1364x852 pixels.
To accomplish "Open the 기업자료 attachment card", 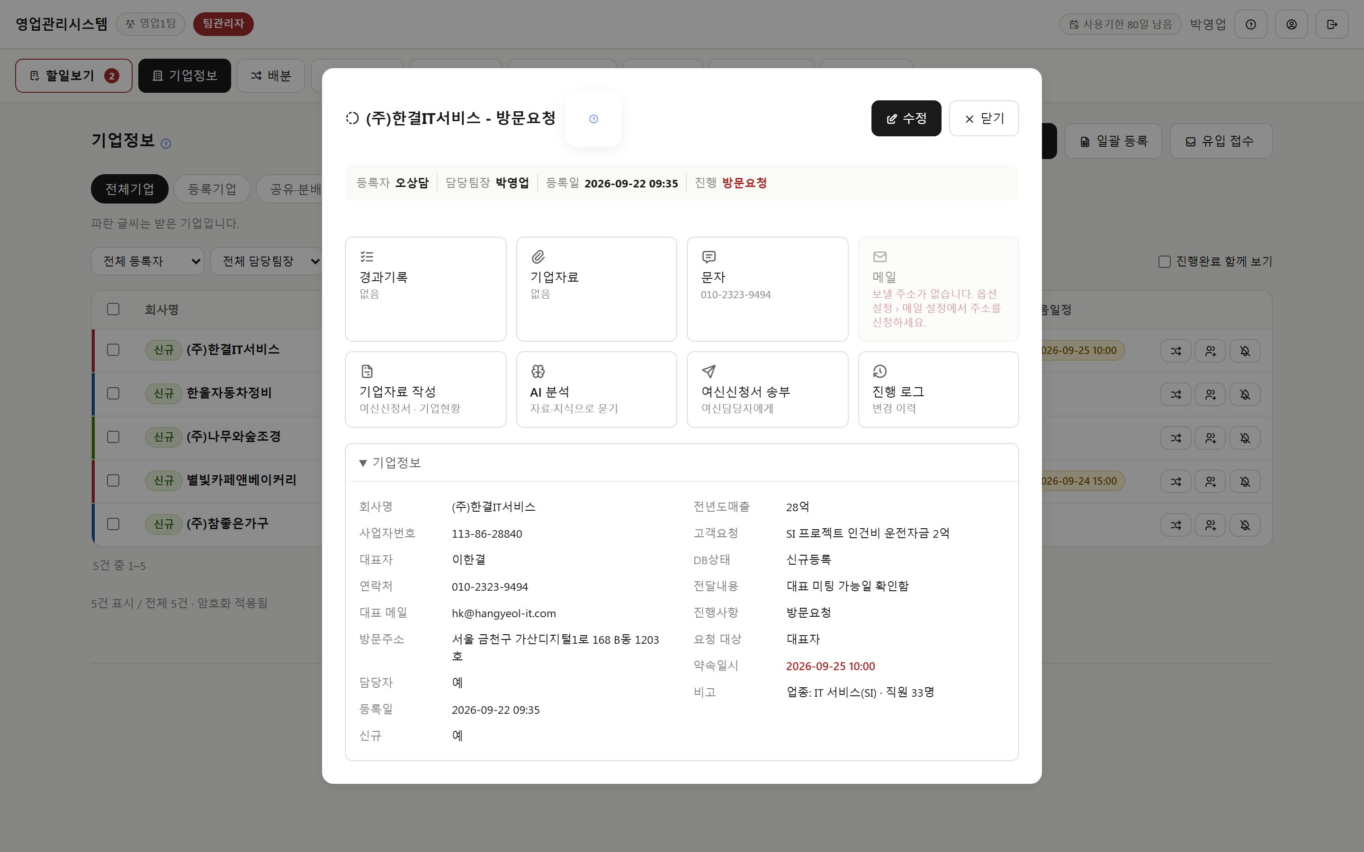I will tap(596, 289).
